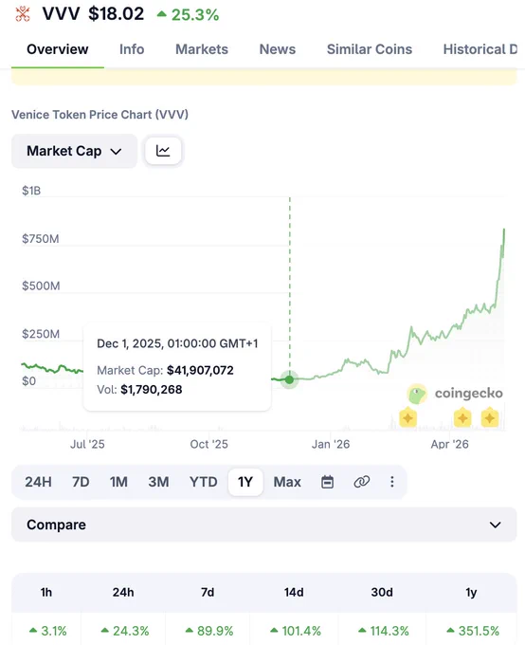Expand the Compare section
The height and width of the screenshot is (645, 525).
coord(264,525)
